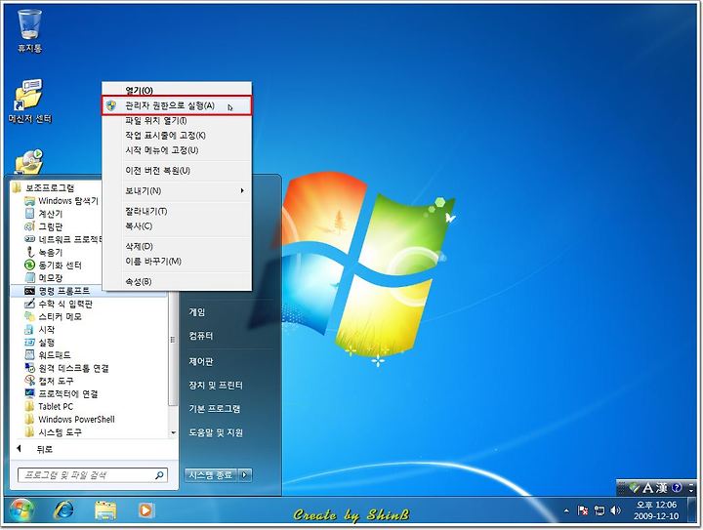The height and width of the screenshot is (530, 703).
Task: Select 시작 메뉴에 고정(U)
Action: [x=177, y=150]
